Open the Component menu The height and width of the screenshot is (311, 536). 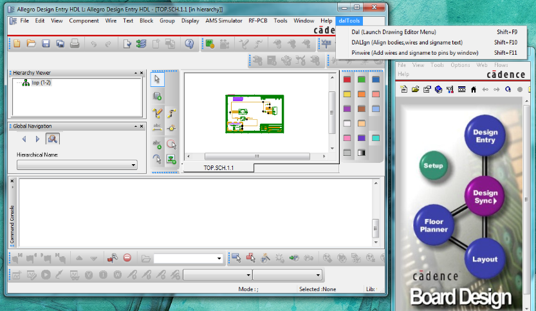tap(84, 21)
